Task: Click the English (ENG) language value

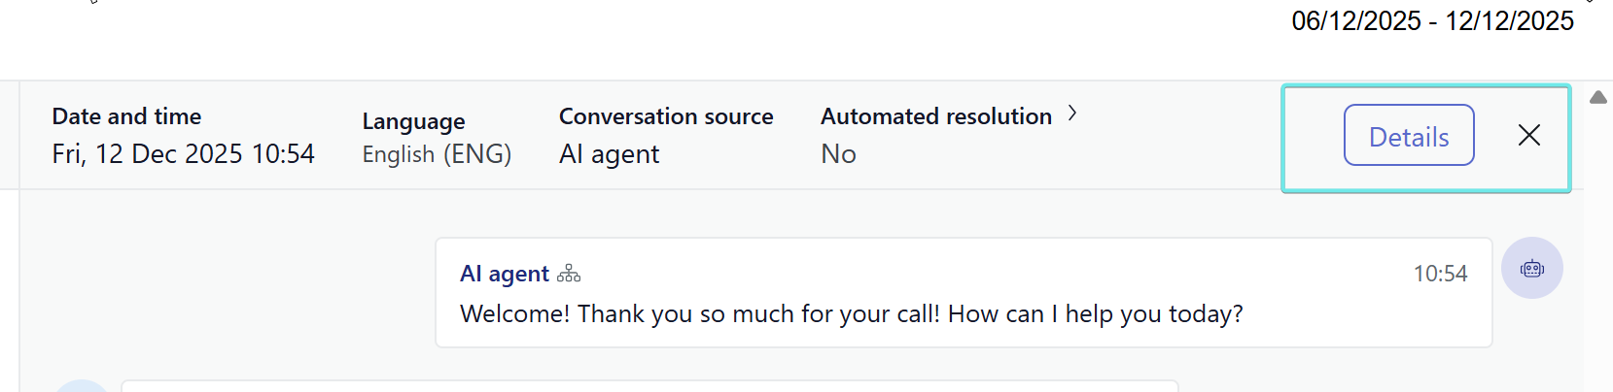Action: pyautogui.click(x=437, y=154)
